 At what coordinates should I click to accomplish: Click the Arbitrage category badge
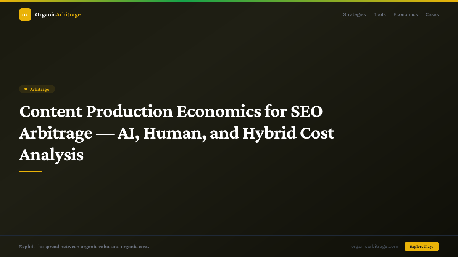point(37,89)
